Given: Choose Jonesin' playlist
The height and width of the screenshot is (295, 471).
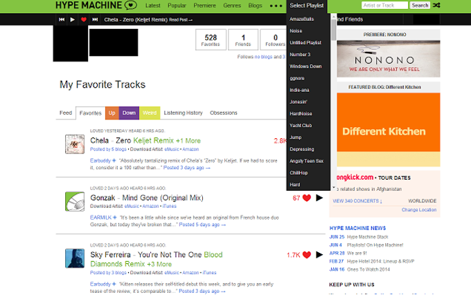Looking at the screenshot, I should point(299,102).
